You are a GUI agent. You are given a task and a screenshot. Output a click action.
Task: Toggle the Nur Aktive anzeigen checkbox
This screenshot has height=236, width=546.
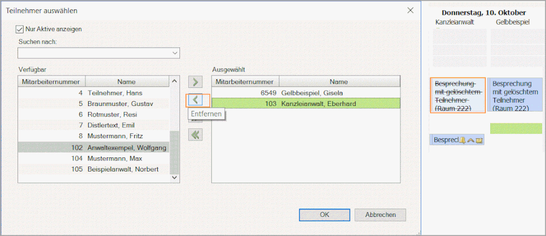pos(21,29)
